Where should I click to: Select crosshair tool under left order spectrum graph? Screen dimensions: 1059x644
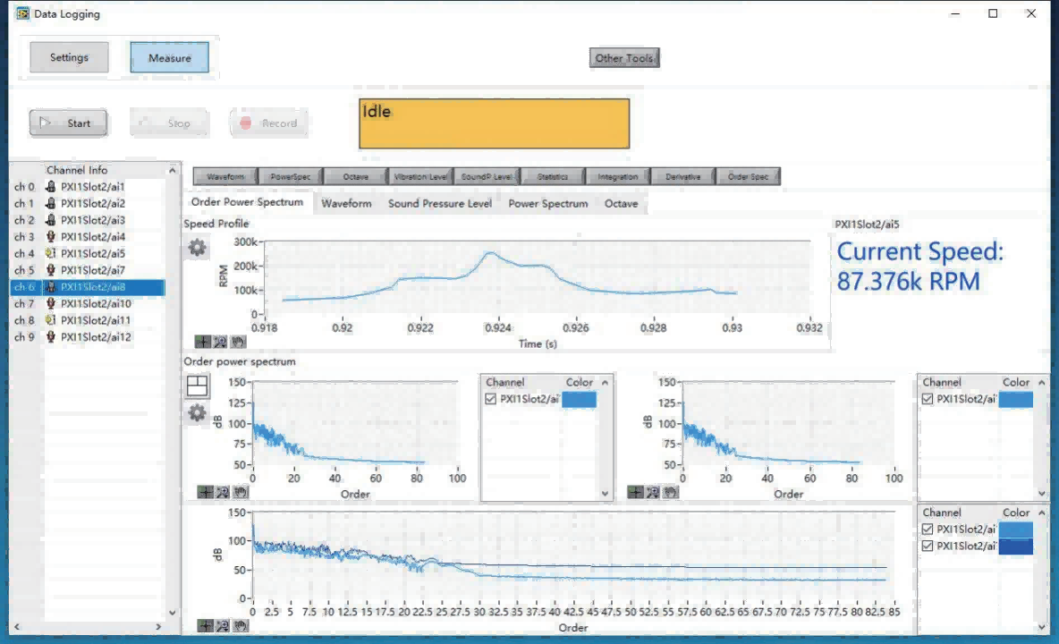tap(206, 492)
